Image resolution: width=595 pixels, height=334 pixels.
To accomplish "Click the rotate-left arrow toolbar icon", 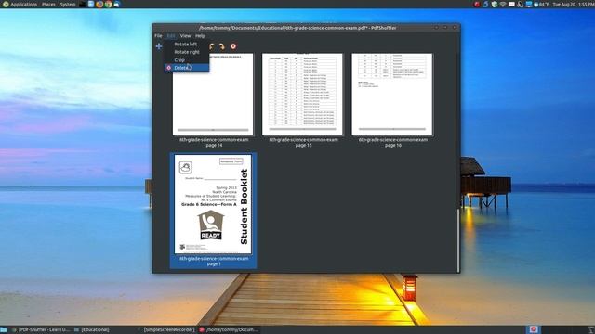I will click(x=212, y=46).
